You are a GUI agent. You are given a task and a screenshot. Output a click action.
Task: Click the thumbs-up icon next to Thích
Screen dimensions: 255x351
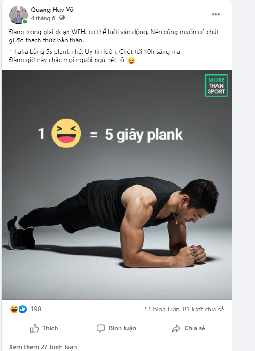(34, 328)
